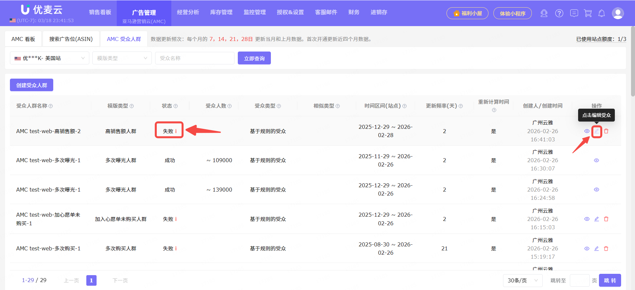Screen dimensions: 635x290
Task: Click help icon beside 相似类型 header
Action: 338,106
